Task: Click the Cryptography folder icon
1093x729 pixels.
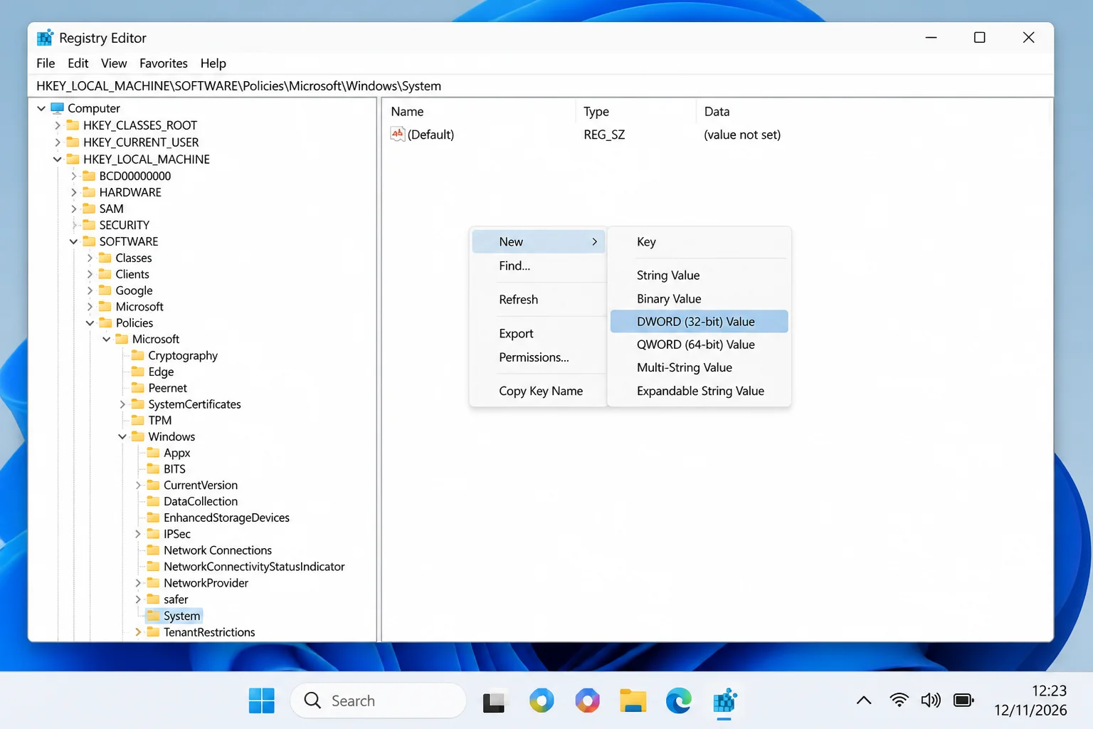Action: [x=138, y=355]
